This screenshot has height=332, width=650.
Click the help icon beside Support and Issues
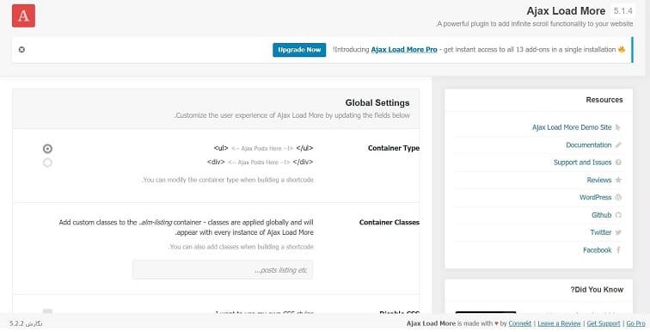click(618, 163)
